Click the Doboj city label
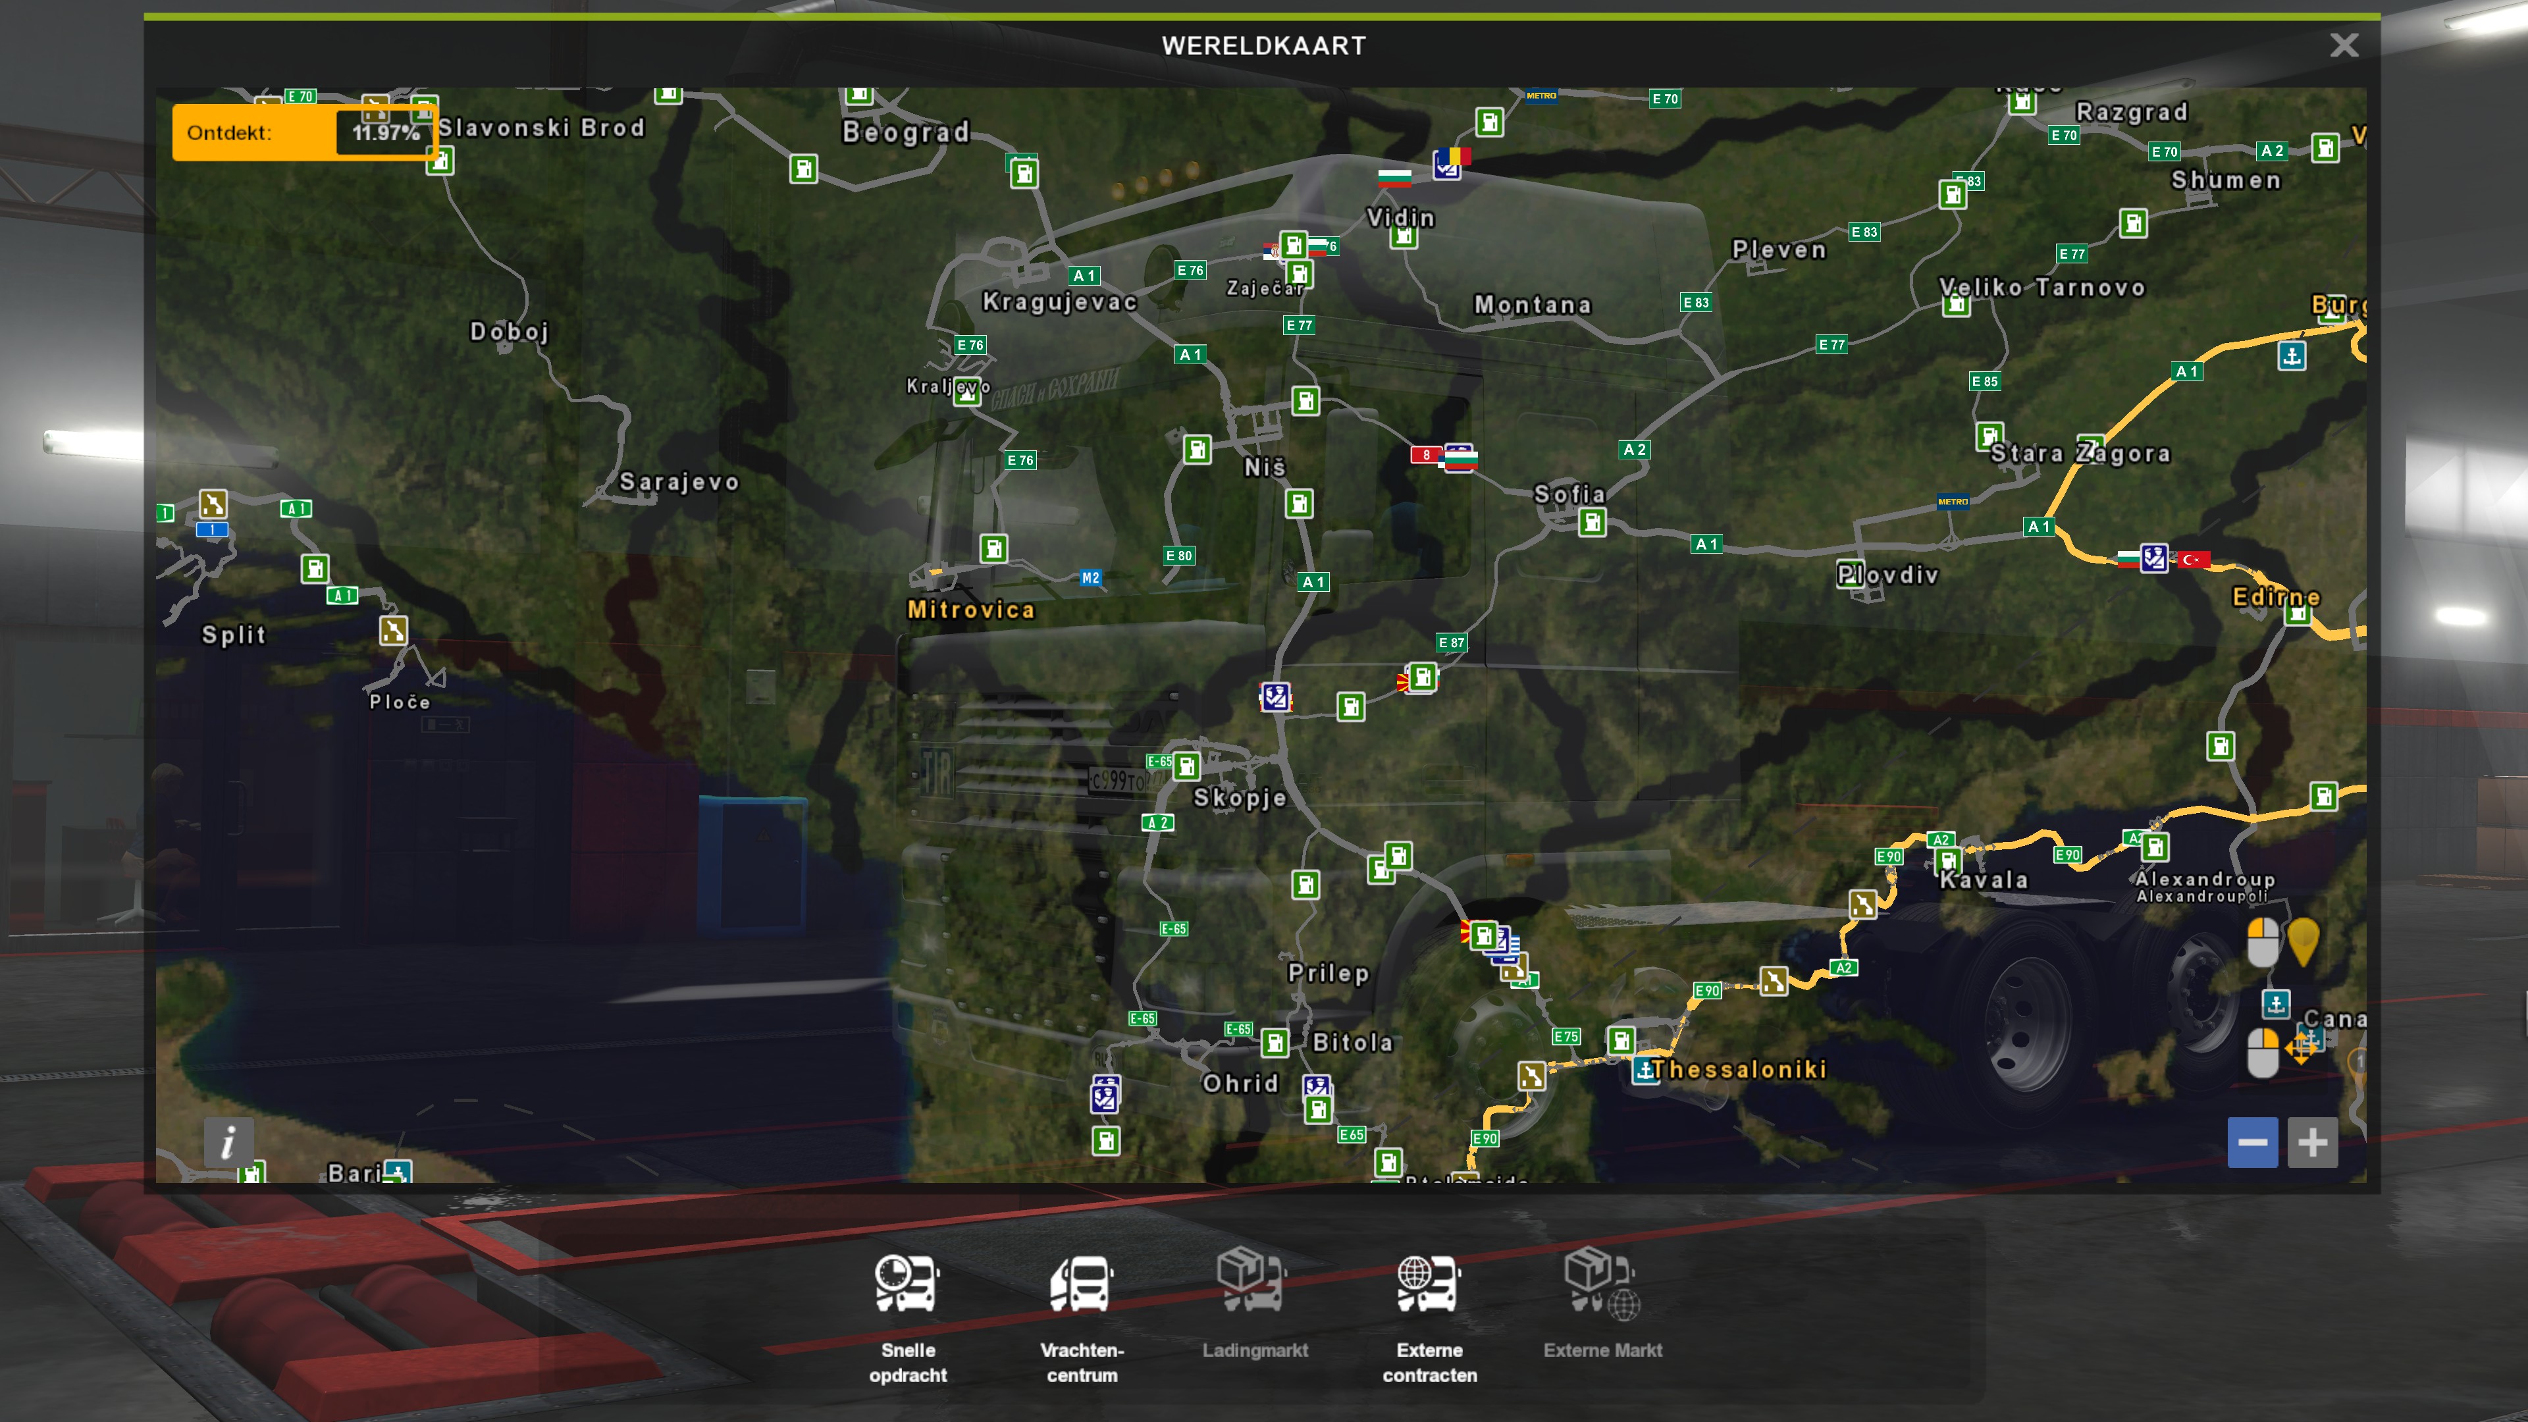Viewport: 2528px width, 1422px height. [508, 332]
